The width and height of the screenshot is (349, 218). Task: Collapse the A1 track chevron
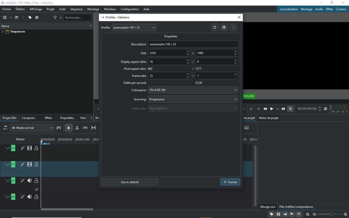point(7,181)
